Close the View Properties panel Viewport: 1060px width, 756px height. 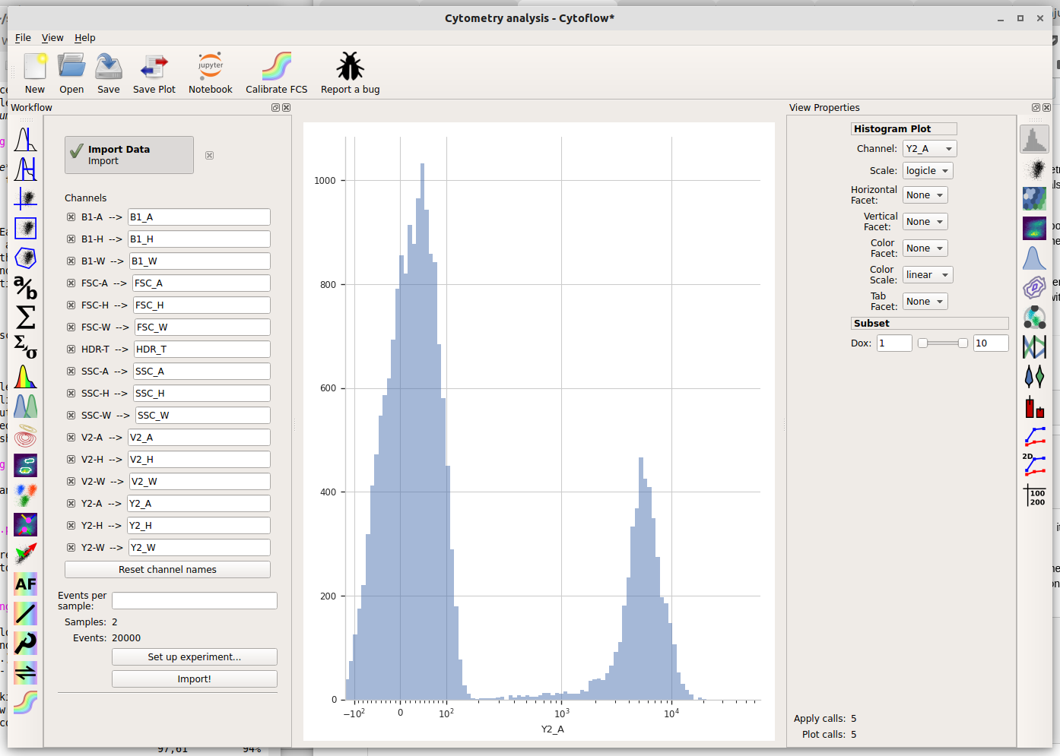[1047, 108]
